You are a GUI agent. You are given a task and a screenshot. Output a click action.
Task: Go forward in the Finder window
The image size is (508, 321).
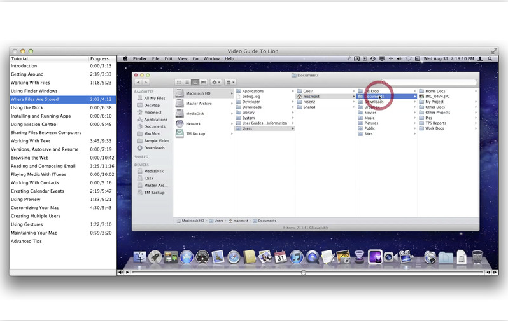(146, 82)
